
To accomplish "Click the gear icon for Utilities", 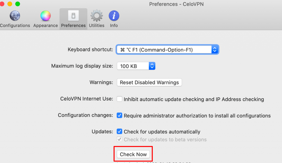I will click(x=96, y=16).
